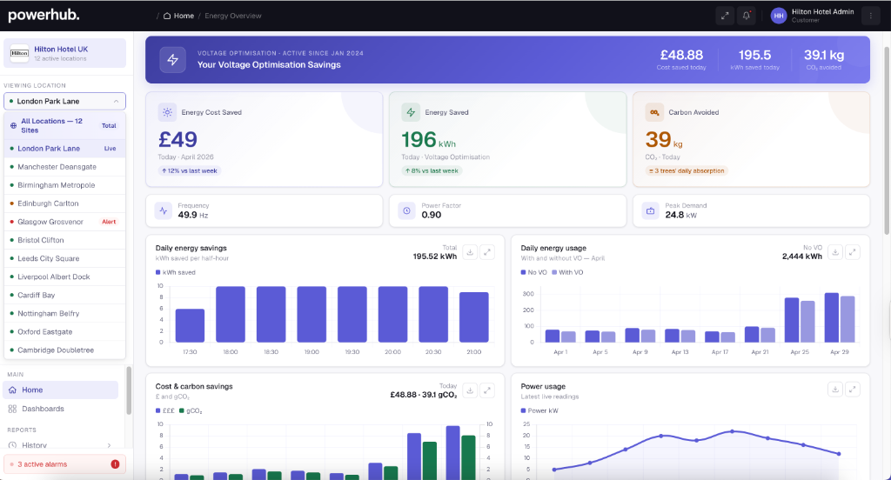This screenshot has height=480, width=891.
Task: Expand the Daily energy usage chart
Action: 853,252
